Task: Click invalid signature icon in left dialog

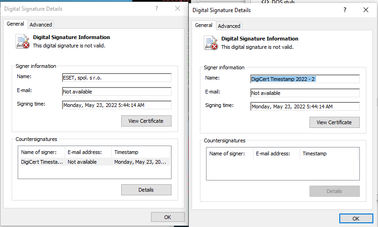Action: [22, 41]
